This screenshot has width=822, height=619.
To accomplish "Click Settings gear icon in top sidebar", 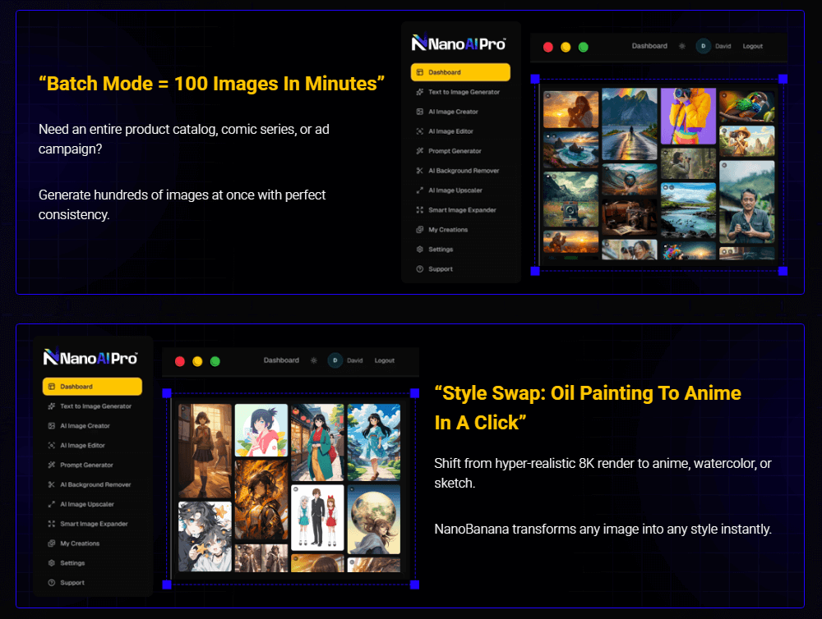I will point(420,250).
